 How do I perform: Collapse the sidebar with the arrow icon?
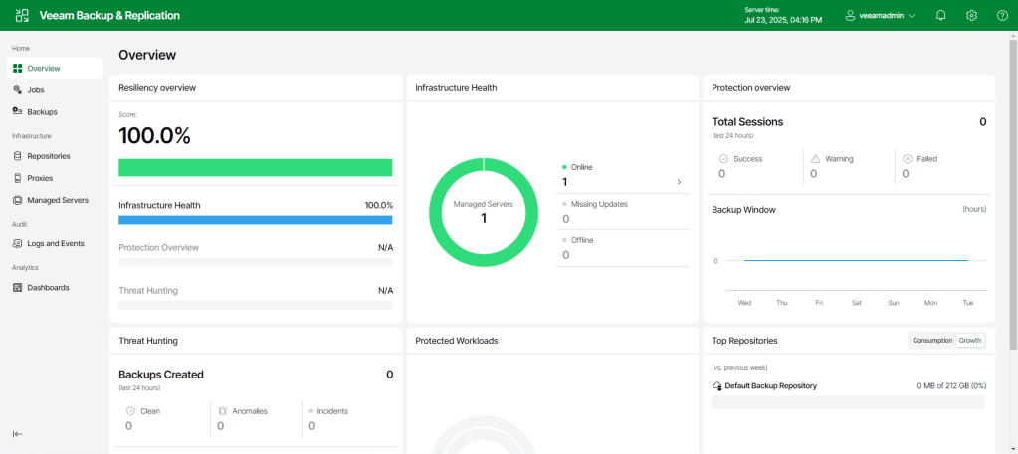17,434
